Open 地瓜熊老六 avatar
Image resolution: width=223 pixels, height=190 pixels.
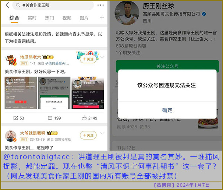11,60
